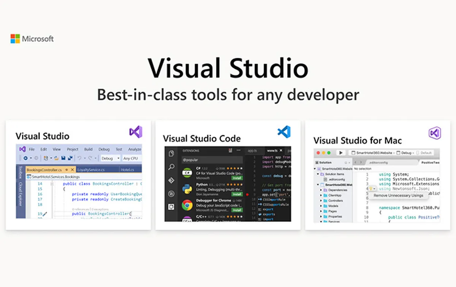
Task: Collapse the code region on line 14
Action: [52, 184]
